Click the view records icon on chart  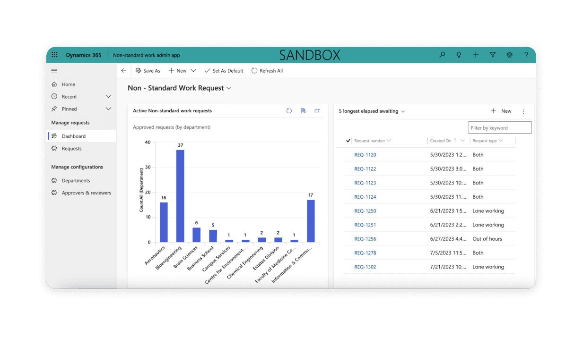[x=303, y=111]
